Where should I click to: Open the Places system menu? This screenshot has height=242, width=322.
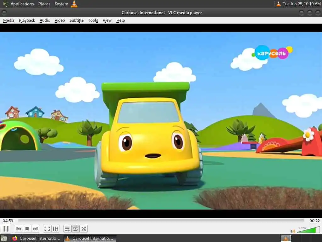click(x=44, y=4)
